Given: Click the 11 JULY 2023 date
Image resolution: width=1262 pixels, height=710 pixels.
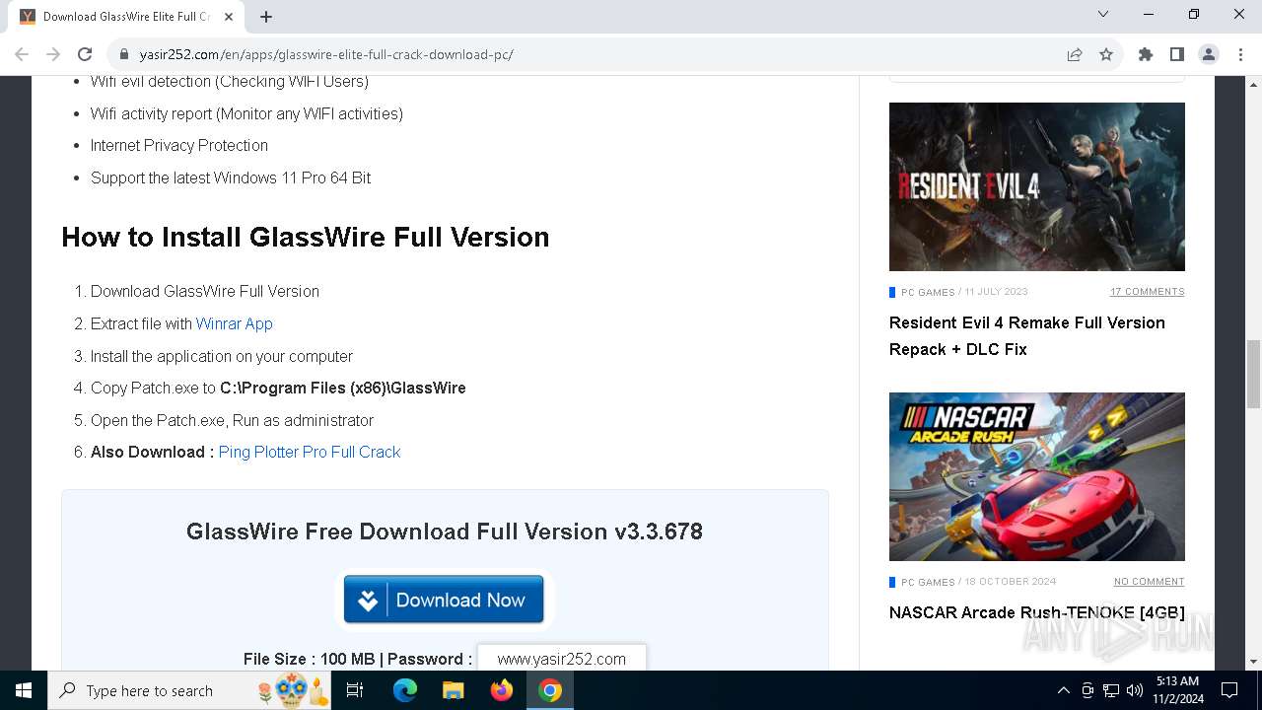Looking at the screenshot, I should pyautogui.click(x=996, y=292).
